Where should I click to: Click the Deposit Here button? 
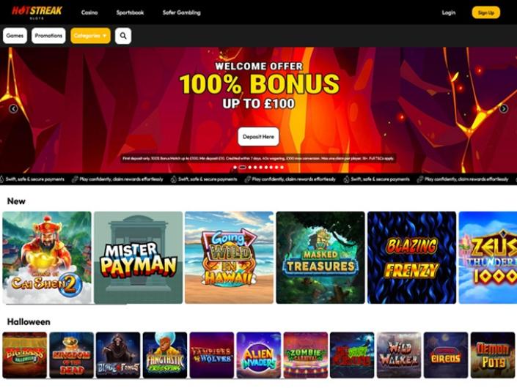point(258,137)
